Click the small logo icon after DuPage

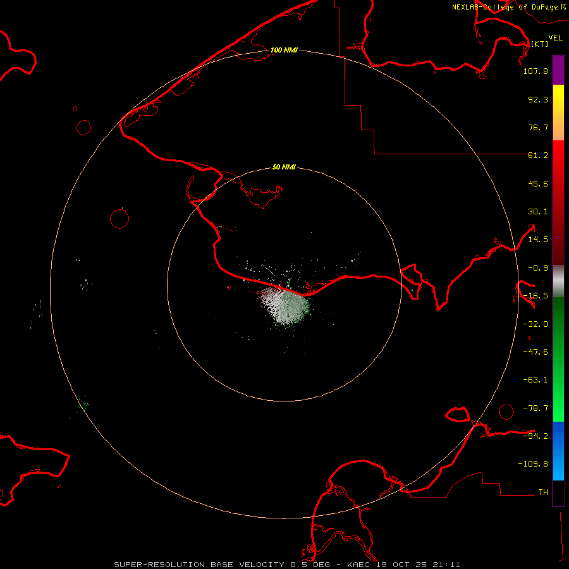(x=563, y=7)
